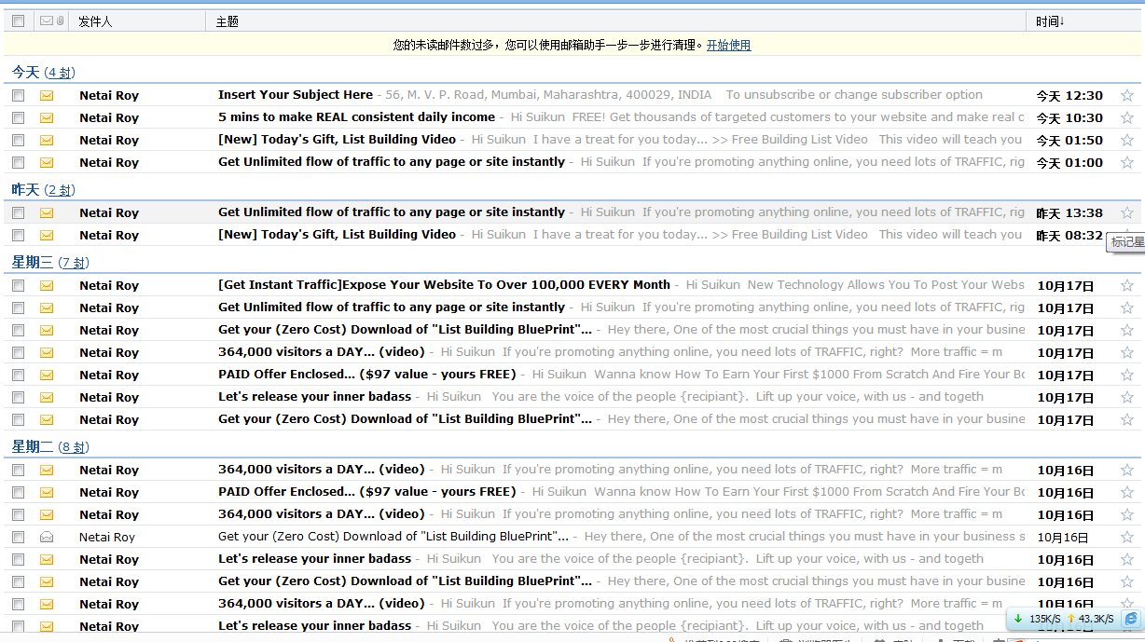Click the 4 封 count link beside 今天

click(60, 73)
